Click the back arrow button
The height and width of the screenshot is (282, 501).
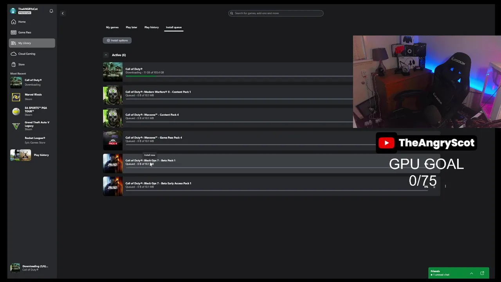coord(63,13)
